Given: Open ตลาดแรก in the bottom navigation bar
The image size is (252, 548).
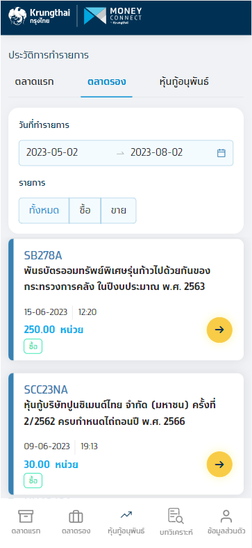Looking at the screenshot, I should 26,522.
